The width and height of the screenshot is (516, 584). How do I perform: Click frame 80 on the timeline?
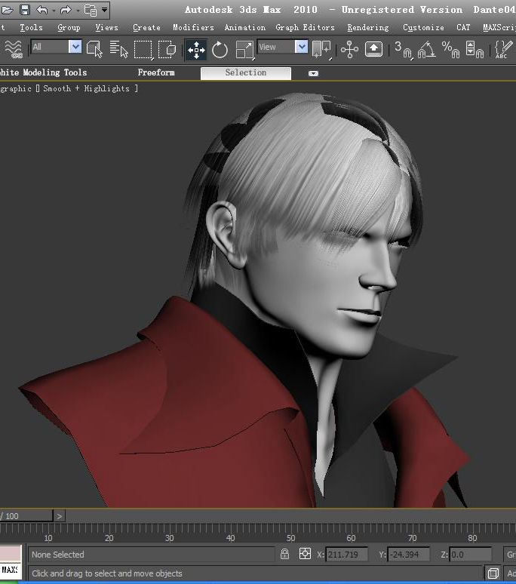[x=472, y=538]
